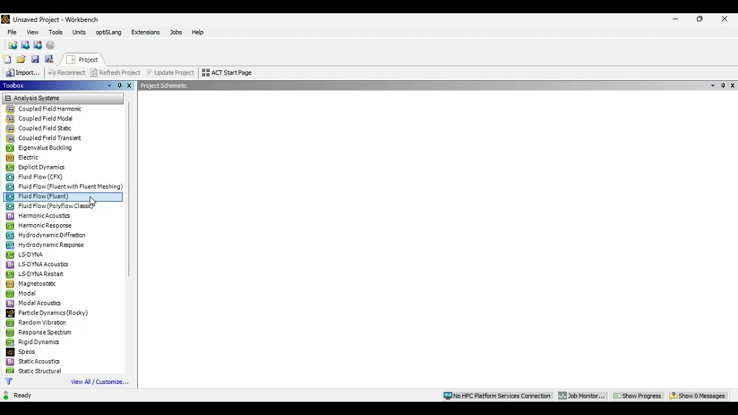The width and height of the screenshot is (738, 415).
Task: Click the Random Vibration icon
Action: (x=10, y=323)
